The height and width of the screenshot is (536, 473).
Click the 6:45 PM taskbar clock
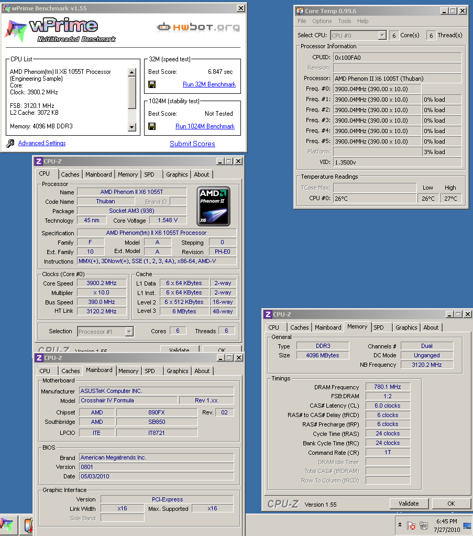click(x=447, y=521)
